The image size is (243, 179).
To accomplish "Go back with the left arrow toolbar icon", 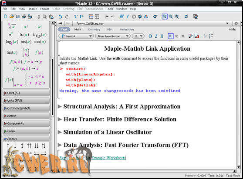I will click(x=106, y=16).
